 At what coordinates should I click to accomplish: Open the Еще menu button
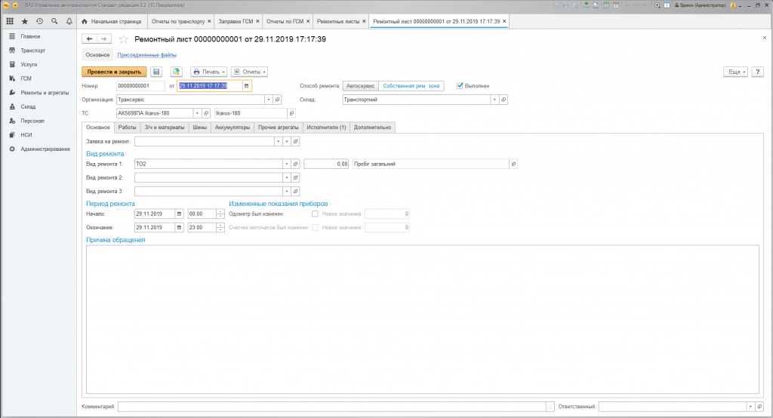736,72
